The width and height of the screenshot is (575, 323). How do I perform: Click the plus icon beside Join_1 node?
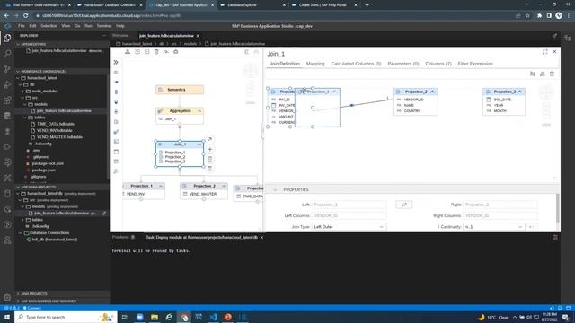209,149
